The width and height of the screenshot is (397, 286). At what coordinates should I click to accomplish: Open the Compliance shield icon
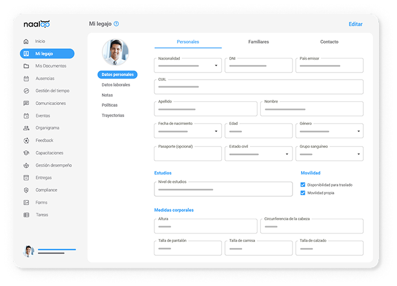pos(26,190)
